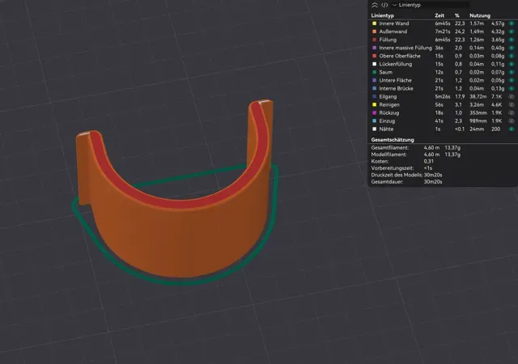The height and width of the screenshot is (364, 518).
Task: Select the Innere massive Füllung label
Action: [405, 48]
